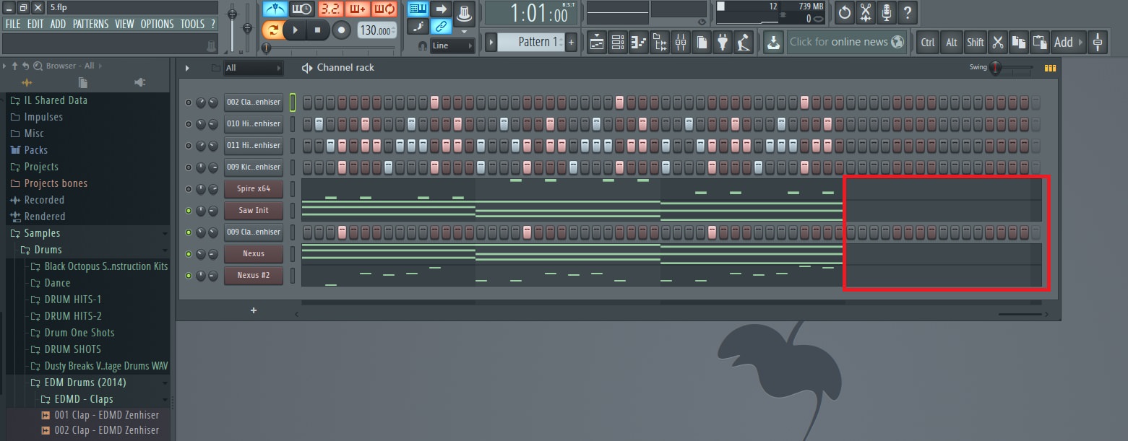Open the PATTERNS menu
The height and width of the screenshot is (441, 1128).
pos(90,25)
